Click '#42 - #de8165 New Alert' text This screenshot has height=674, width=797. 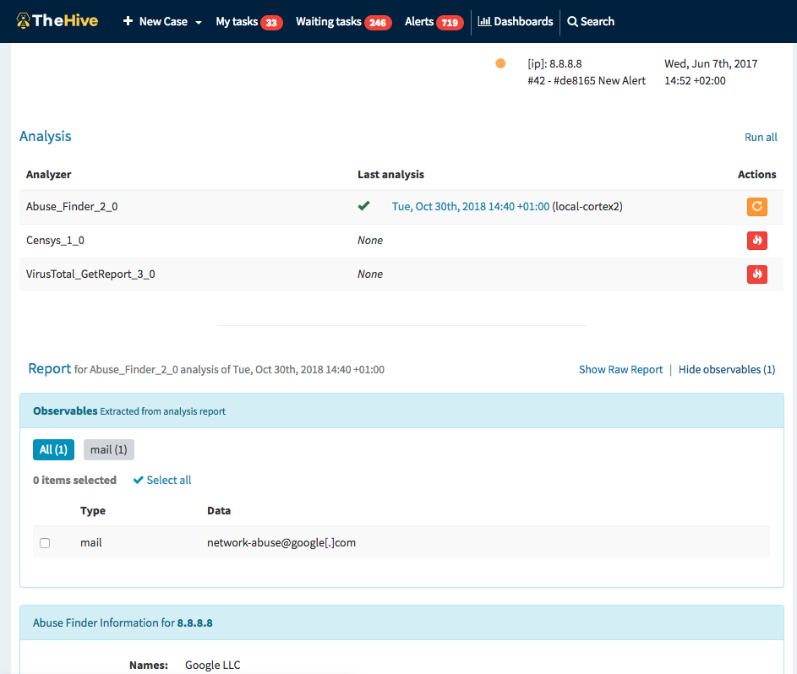click(x=587, y=81)
